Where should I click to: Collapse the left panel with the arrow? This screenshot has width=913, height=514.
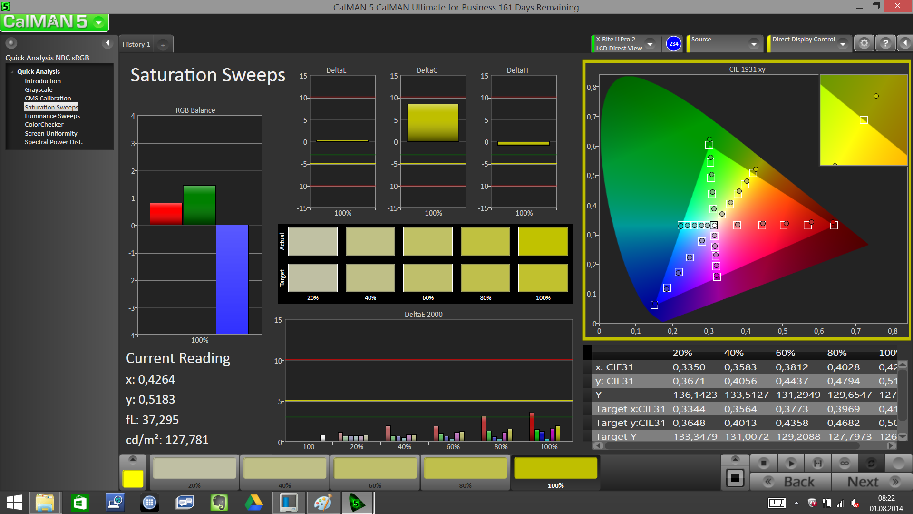[107, 43]
